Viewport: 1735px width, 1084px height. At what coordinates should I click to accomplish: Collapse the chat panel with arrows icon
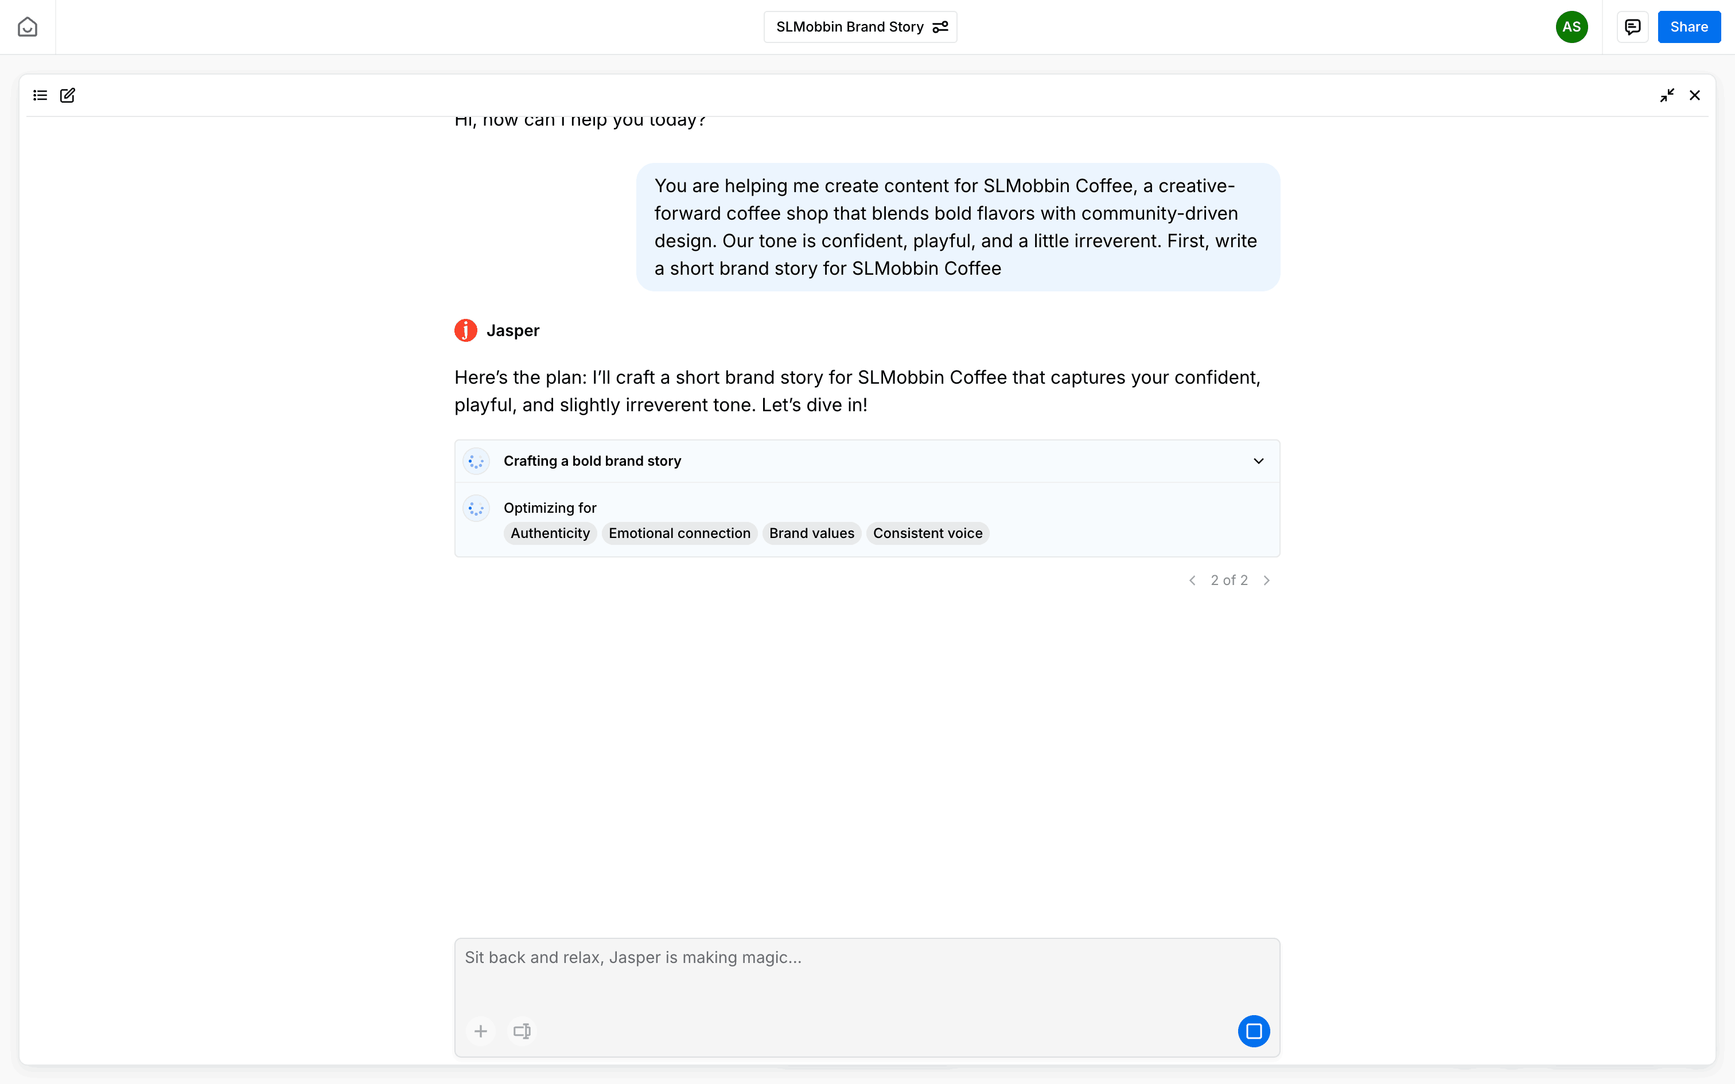point(1667,95)
